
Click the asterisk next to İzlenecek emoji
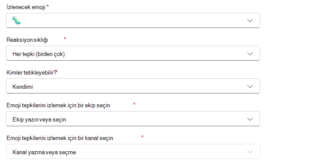(47, 6)
